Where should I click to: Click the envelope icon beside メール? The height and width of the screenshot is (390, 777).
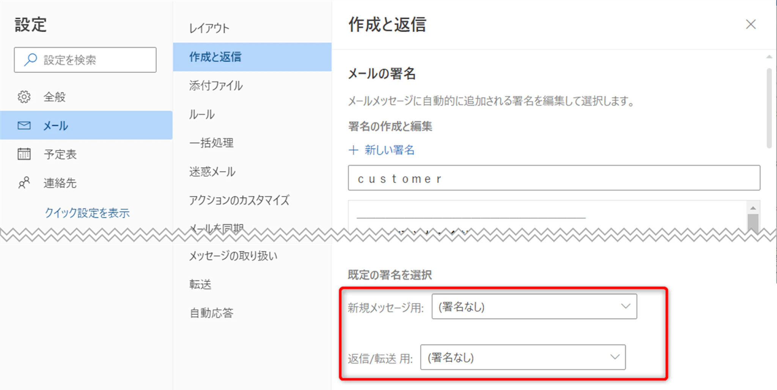(x=24, y=125)
